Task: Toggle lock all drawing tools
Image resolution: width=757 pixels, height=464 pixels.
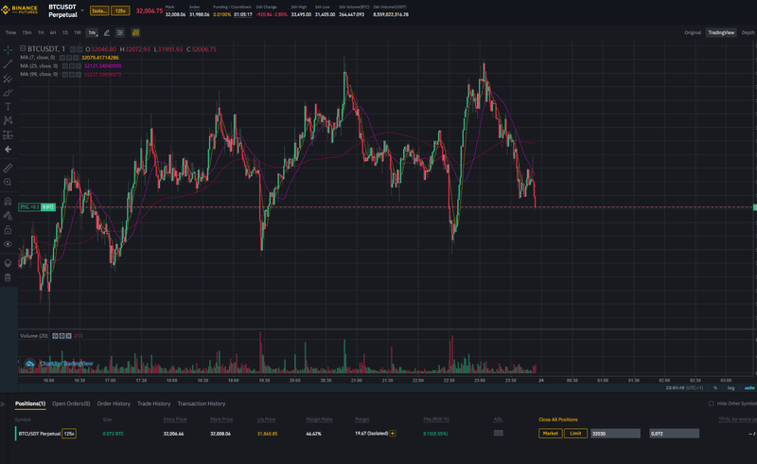Action: 8,229
